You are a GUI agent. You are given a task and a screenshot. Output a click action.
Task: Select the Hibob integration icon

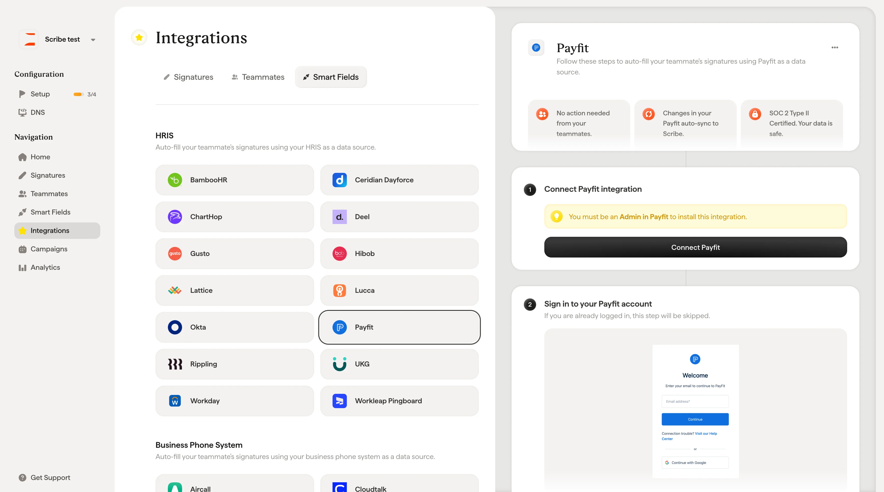339,254
